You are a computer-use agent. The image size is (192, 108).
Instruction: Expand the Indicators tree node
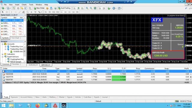tap(2, 54)
